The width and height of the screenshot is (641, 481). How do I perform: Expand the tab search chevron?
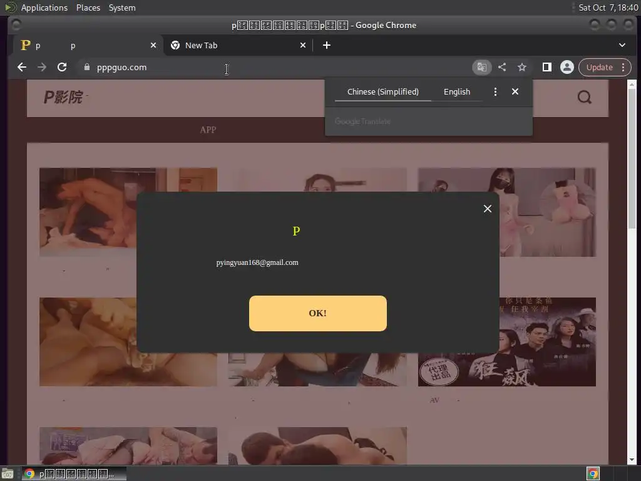pyautogui.click(x=622, y=45)
